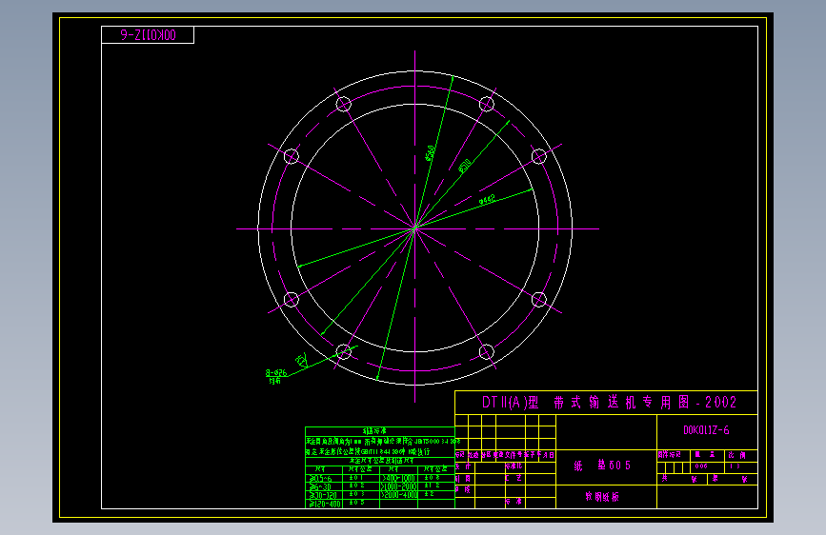Click the '工艺' label in title block
The image size is (826, 535).
click(x=514, y=478)
